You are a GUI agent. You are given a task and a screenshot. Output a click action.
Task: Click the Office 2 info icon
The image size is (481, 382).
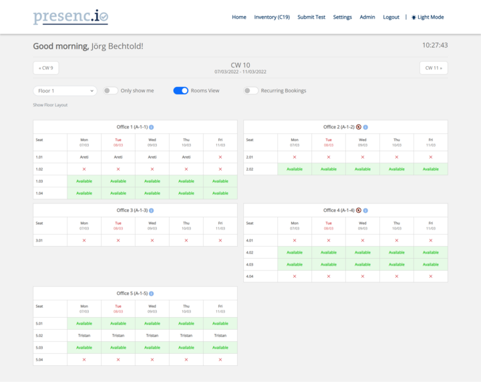coord(365,127)
